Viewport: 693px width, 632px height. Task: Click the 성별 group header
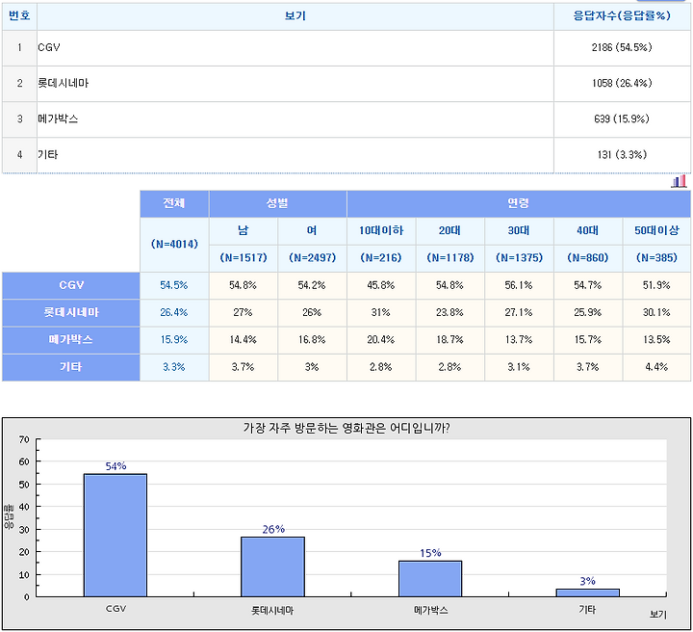277,204
